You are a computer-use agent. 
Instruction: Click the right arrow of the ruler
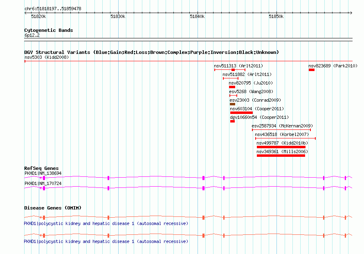click(351, 13)
